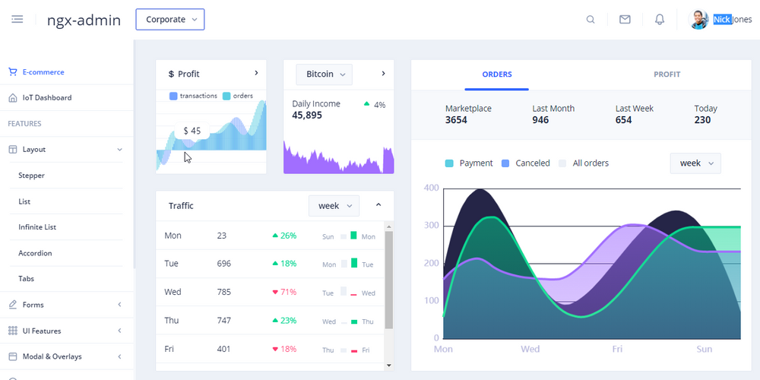This screenshot has height=380, width=760.
Task: Toggle the Payment legend series
Action: coord(469,163)
